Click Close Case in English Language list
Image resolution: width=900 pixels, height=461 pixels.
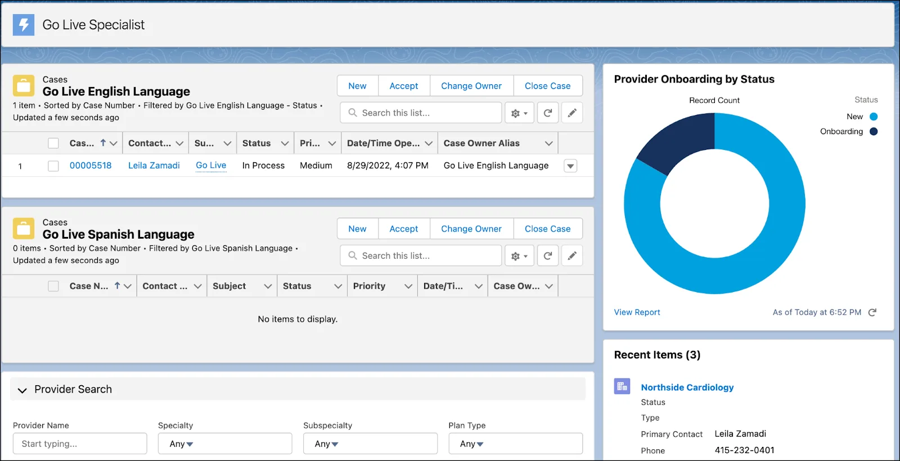click(548, 86)
